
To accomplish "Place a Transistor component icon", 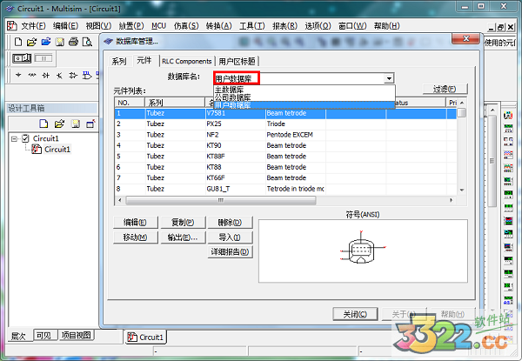I will [x=59, y=76].
